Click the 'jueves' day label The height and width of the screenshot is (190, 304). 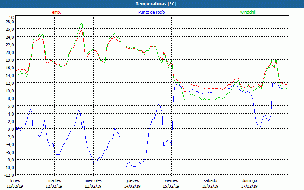tap(133, 180)
